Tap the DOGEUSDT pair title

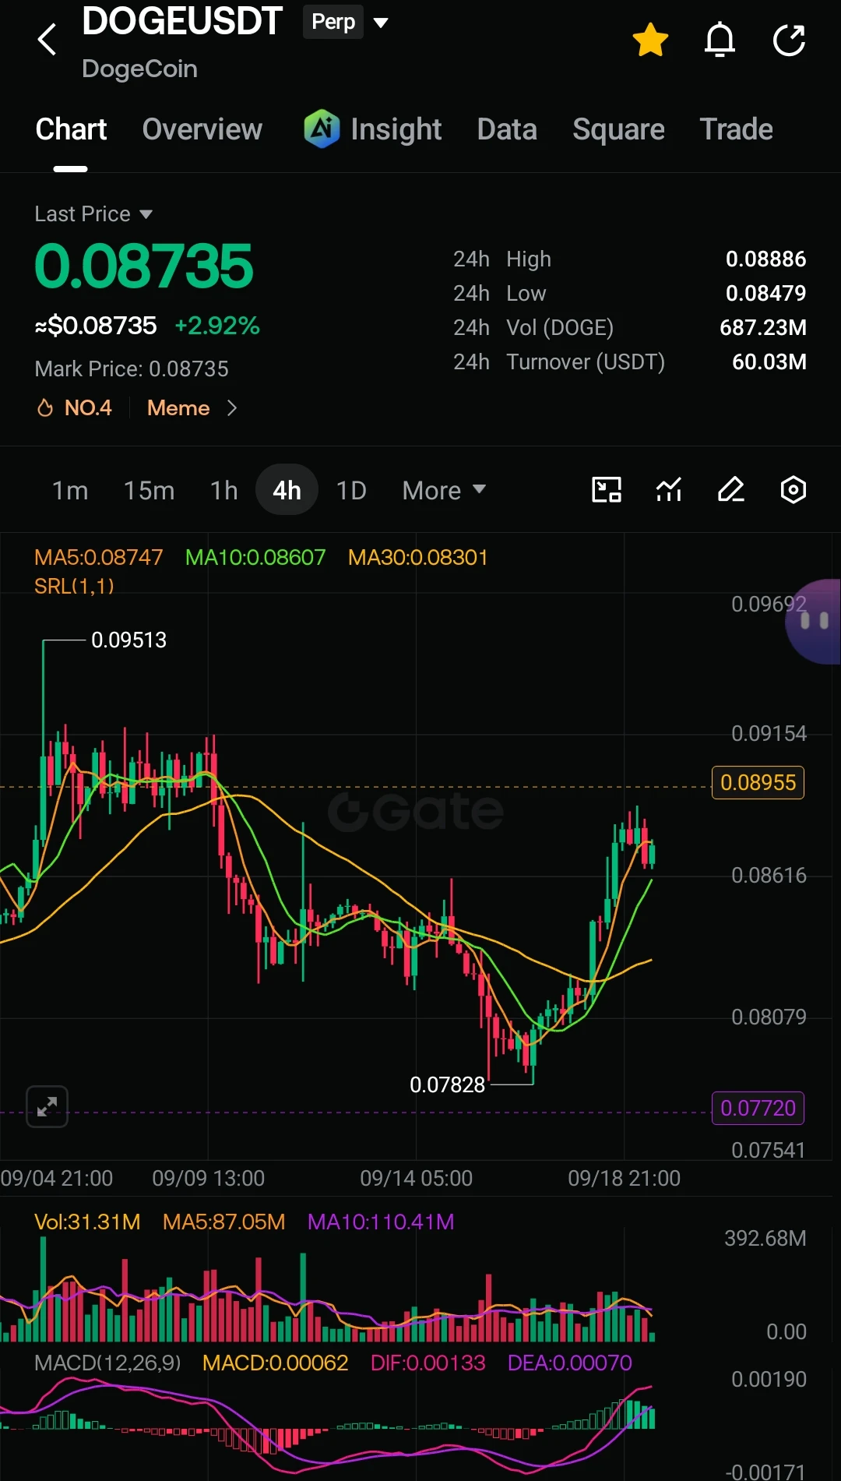tap(182, 21)
